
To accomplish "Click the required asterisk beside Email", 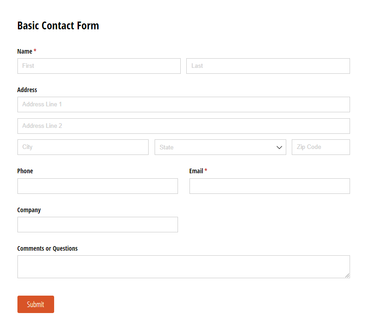I will [206, 170].
